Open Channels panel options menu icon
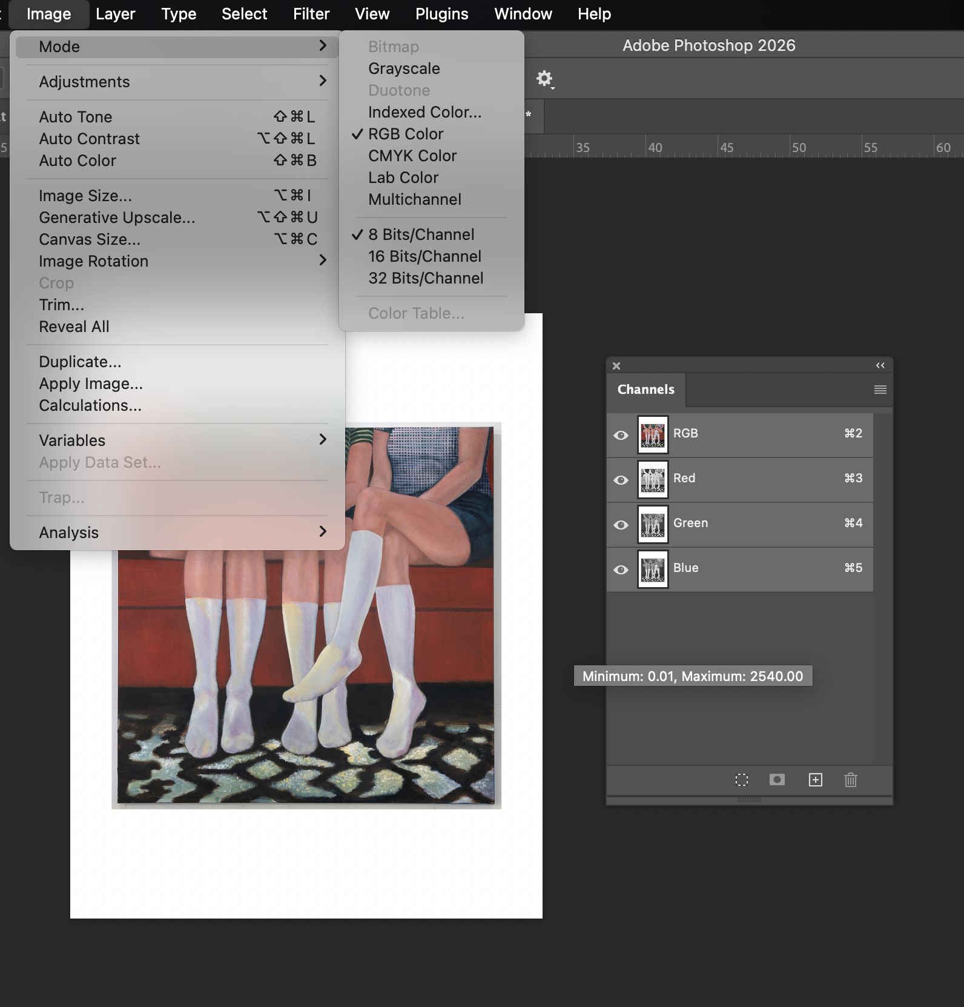Screen dimensions: 964x1007 click(880, 390)
